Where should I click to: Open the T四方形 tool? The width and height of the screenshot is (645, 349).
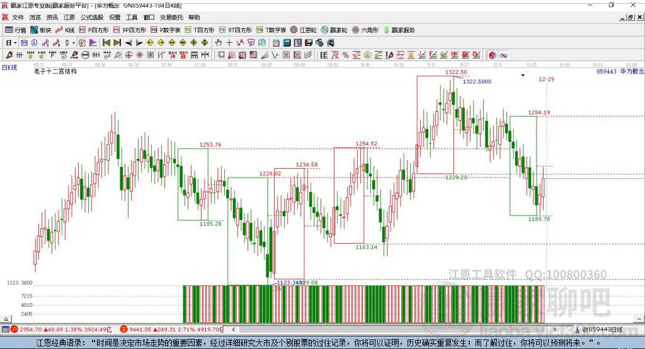point(200,30)
